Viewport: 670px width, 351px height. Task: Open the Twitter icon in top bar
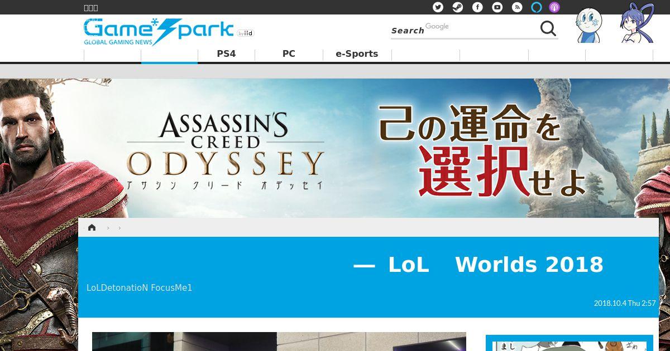tap(438, 7)
